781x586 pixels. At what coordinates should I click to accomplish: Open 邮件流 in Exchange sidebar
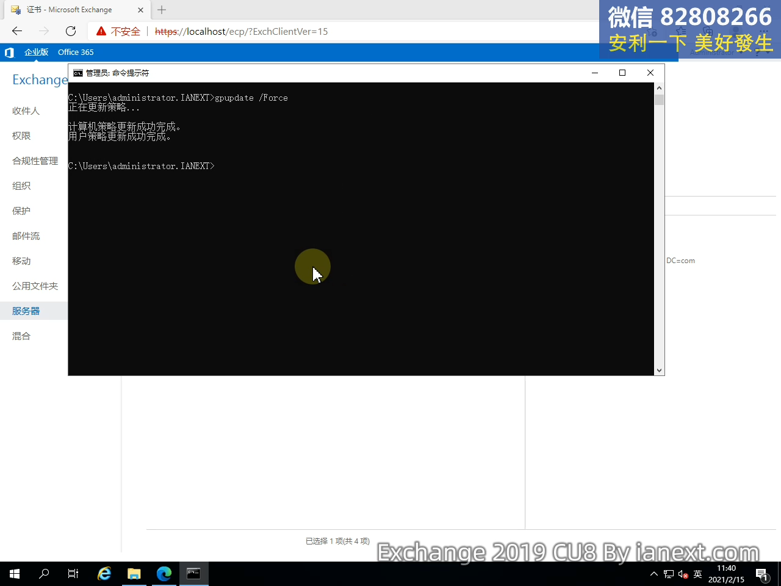click(x=26, y=236)
